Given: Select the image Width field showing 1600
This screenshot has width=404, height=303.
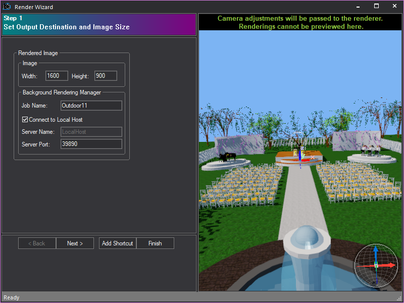Looking at the screenshot, I should [x=56, y=76].
